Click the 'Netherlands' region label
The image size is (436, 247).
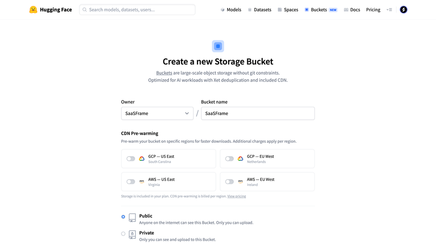(x=256, y=162)
